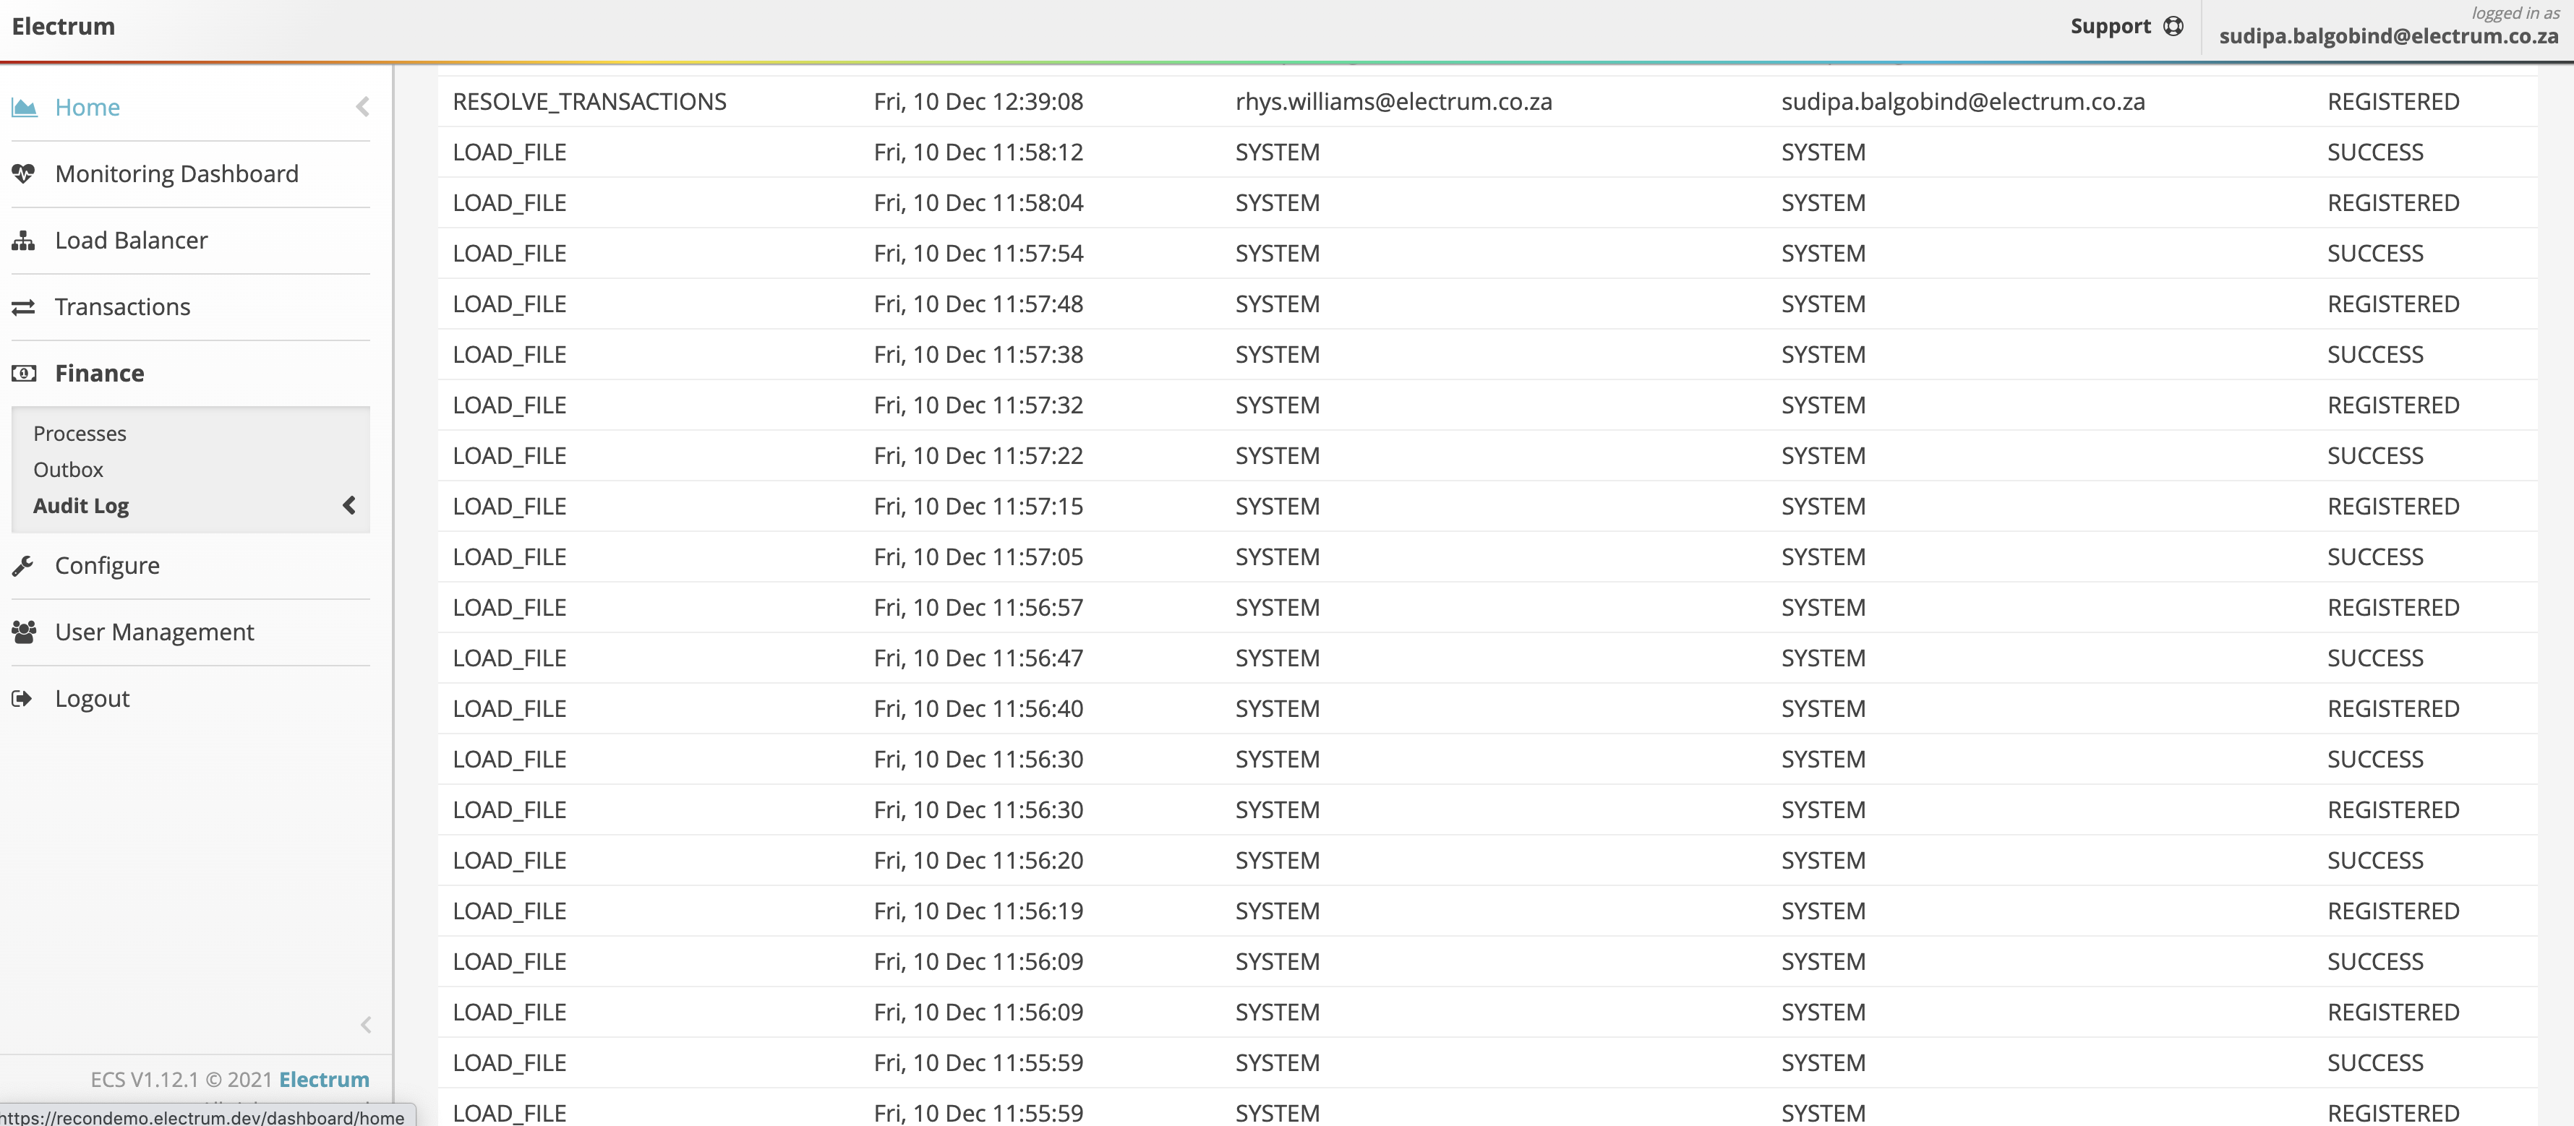2574x1126 pixels.
Task: Click the User Management people icon
Action: coord(24,632)
